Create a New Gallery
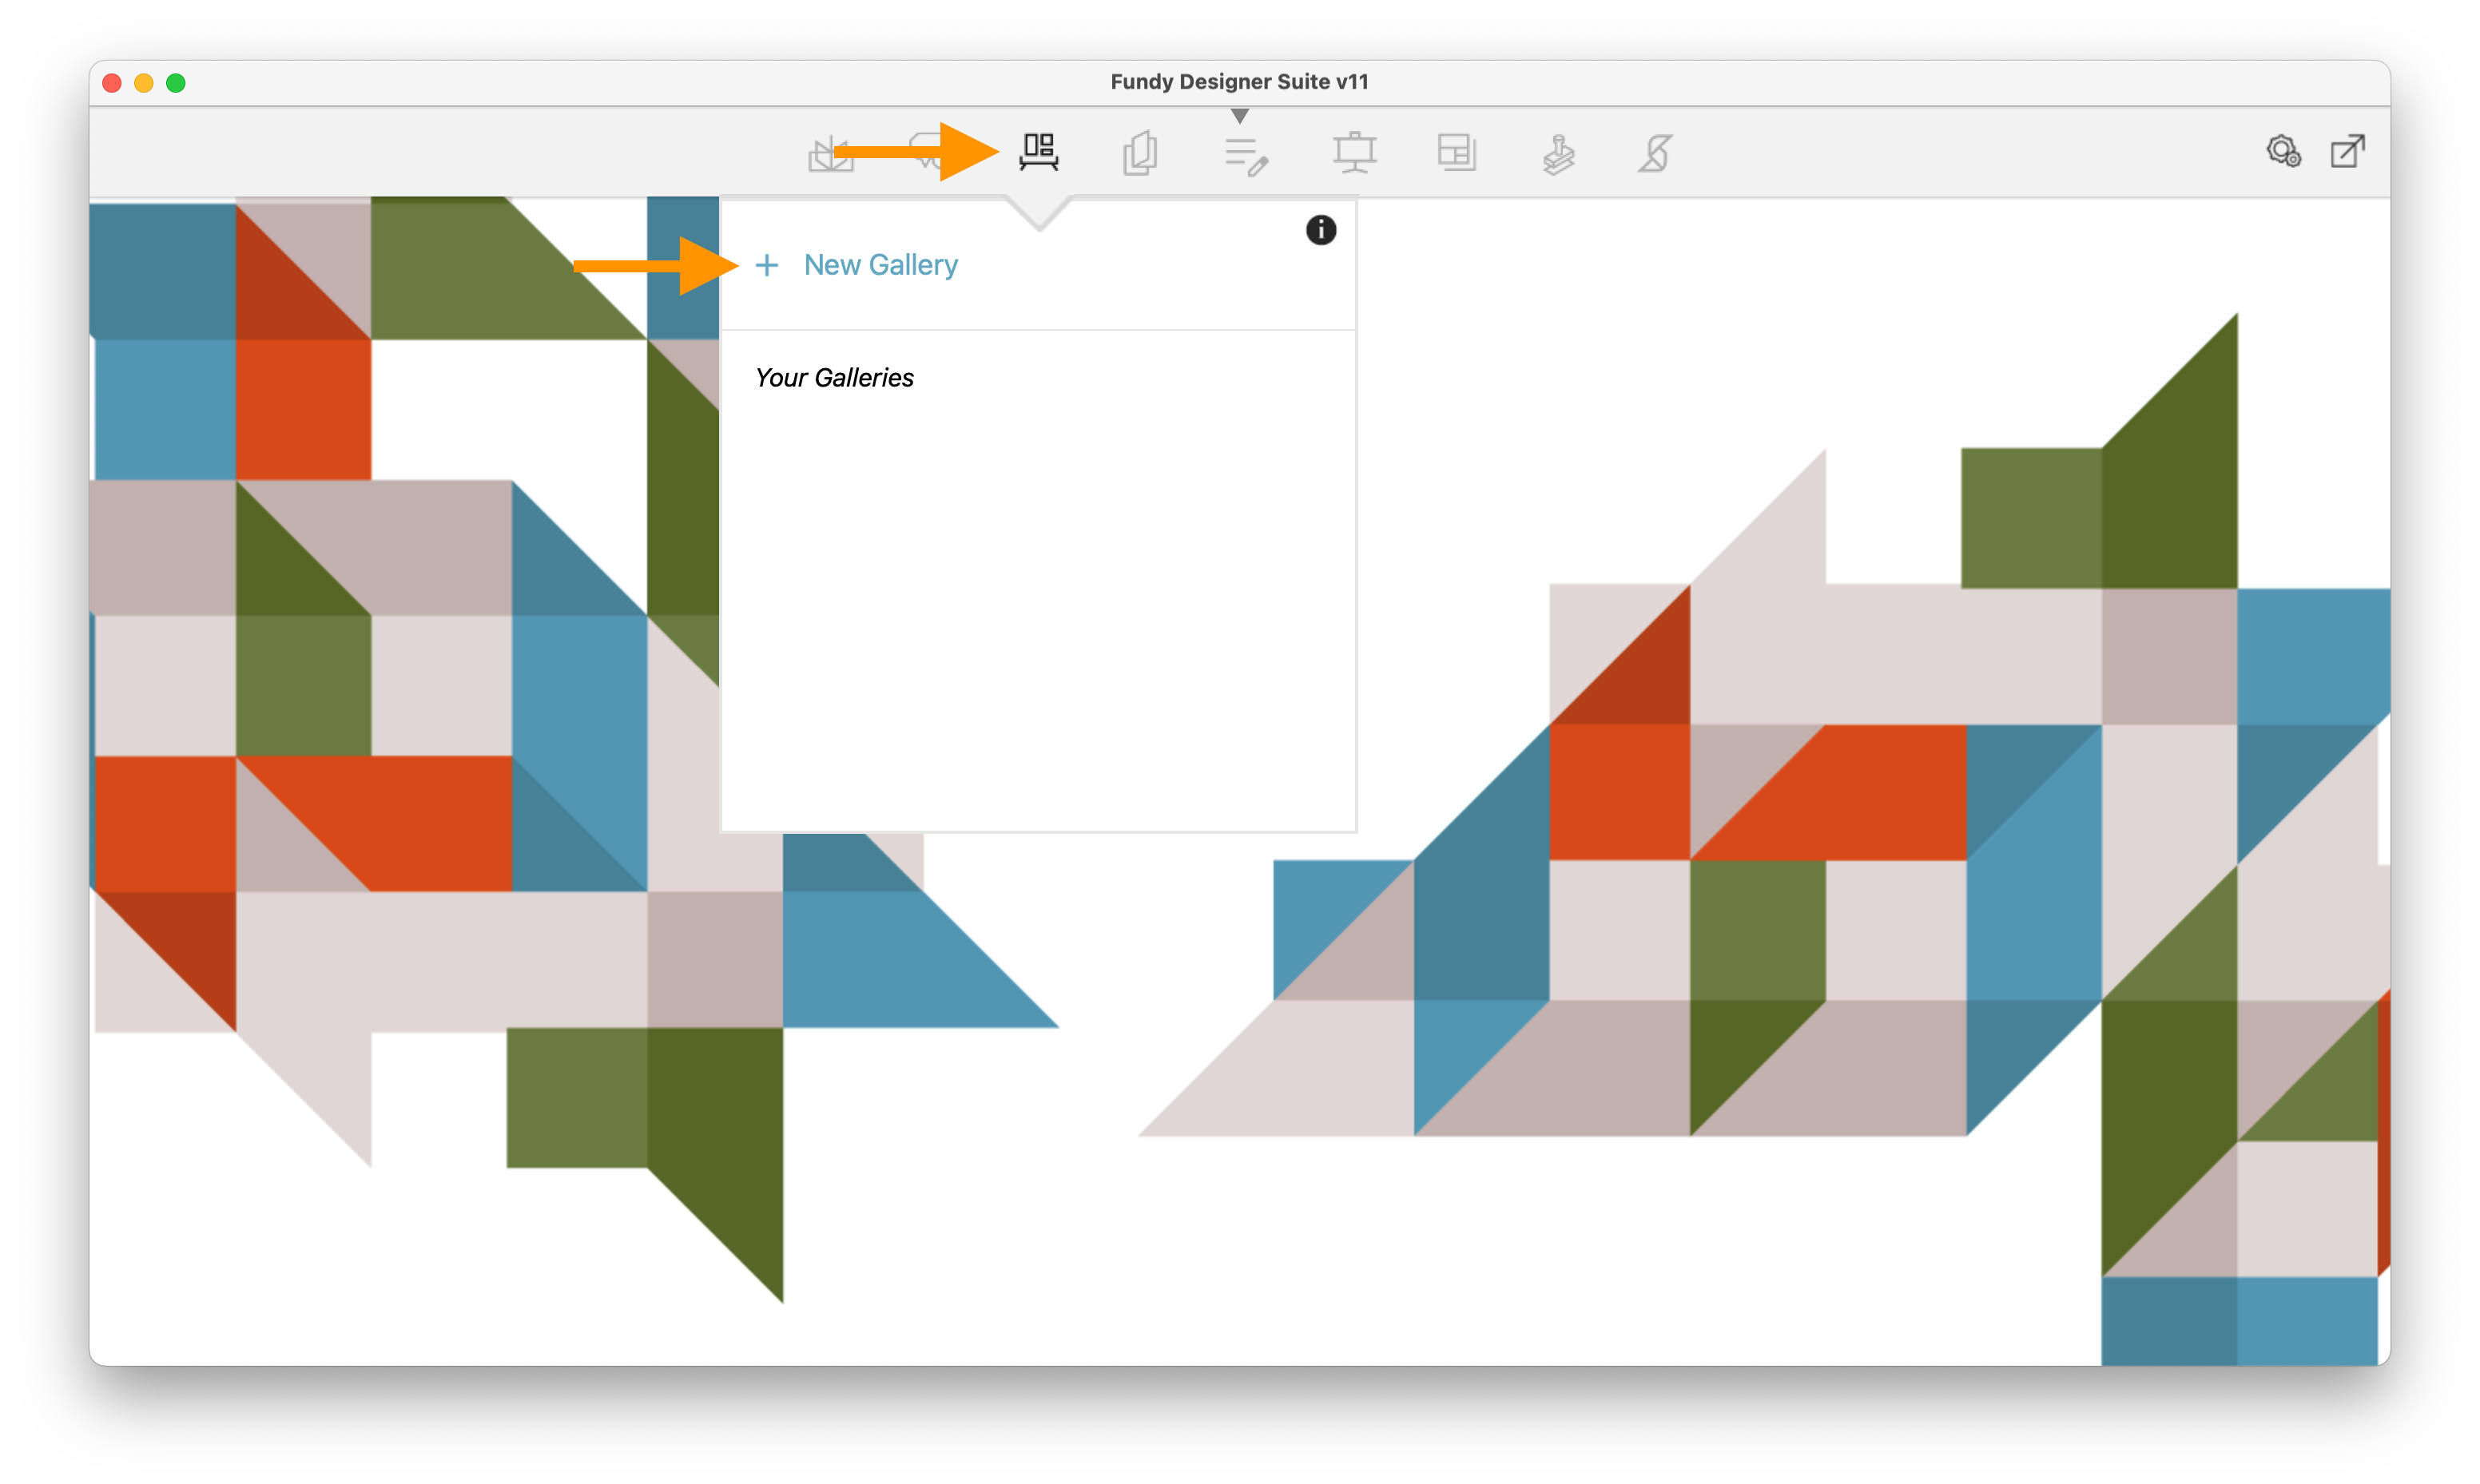 click(x=880, y=265)
